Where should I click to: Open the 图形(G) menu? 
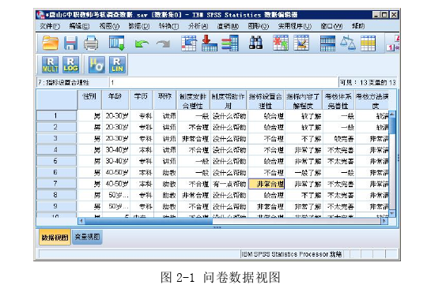[258, 26]
